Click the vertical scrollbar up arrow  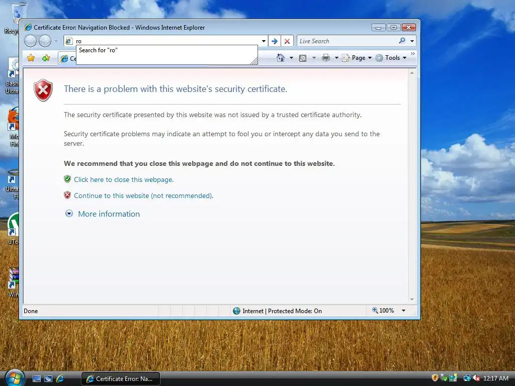coord(412,73)
